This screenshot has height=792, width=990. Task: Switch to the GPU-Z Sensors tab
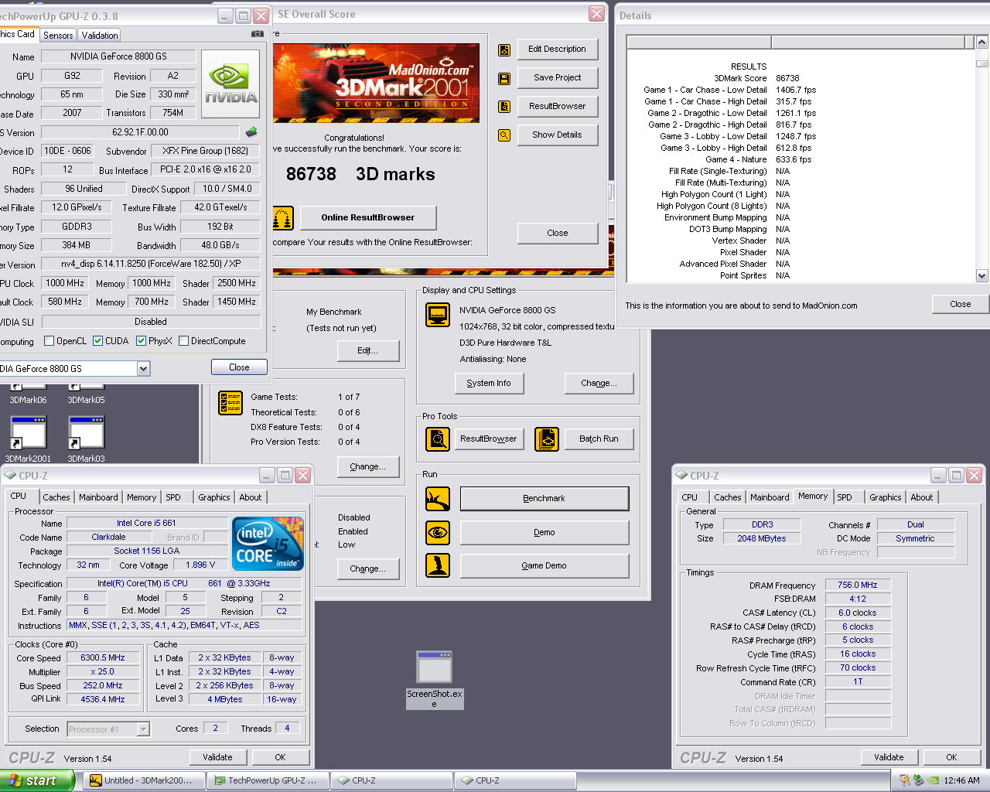[58, 36]
